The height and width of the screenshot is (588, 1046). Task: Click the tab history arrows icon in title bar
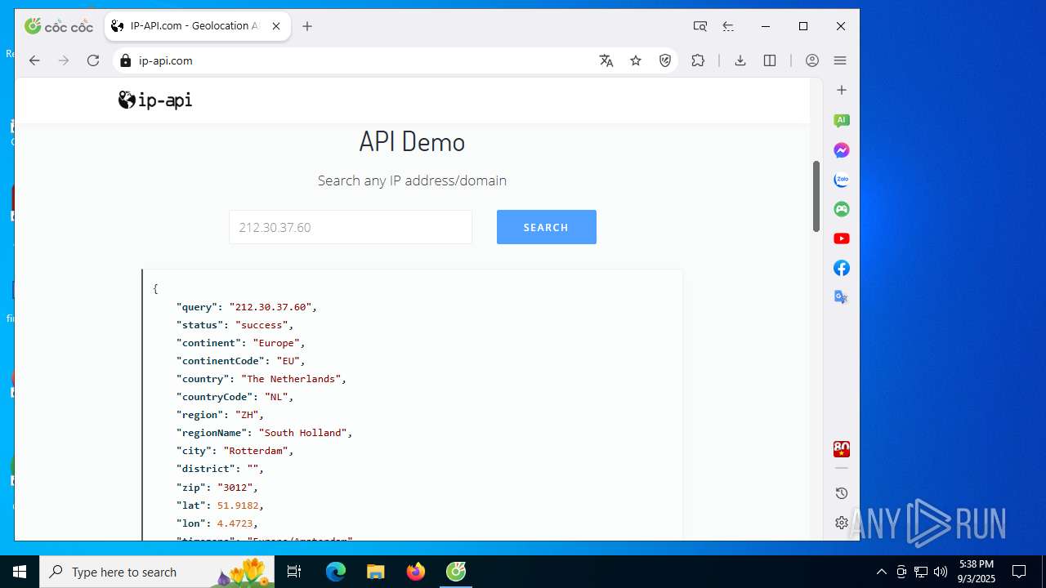click(728, 26)
